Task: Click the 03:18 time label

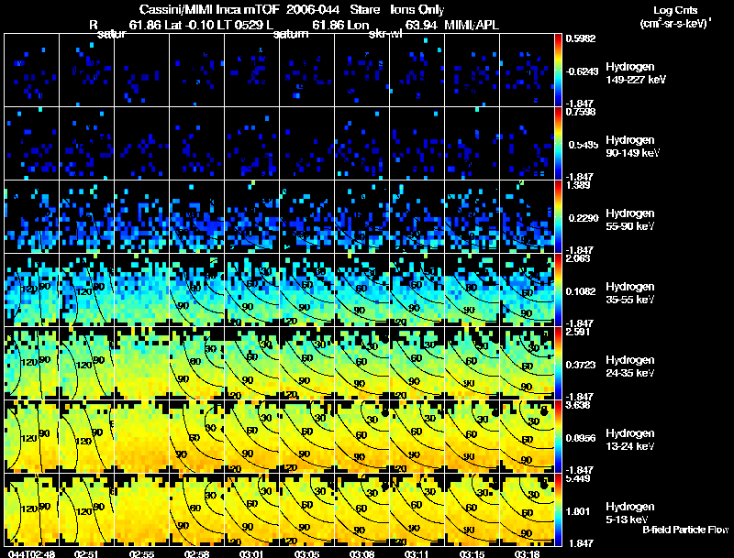Action: pos(527,553)
